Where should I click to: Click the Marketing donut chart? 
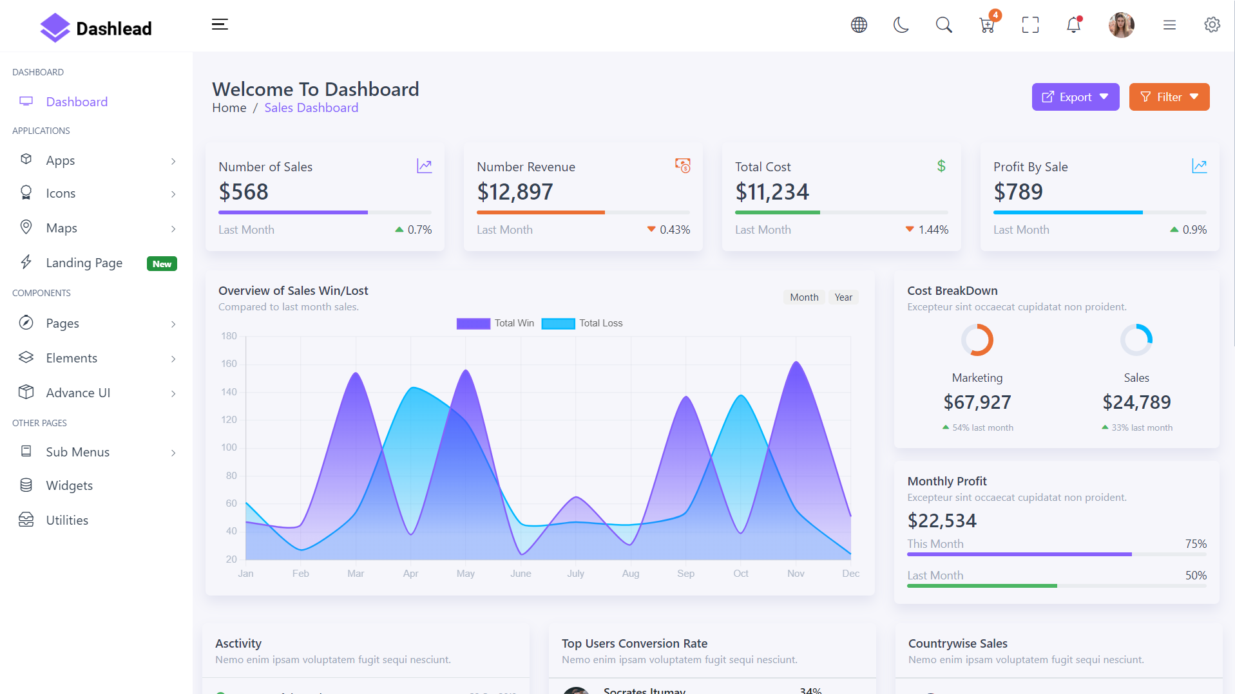pos(977,340)
